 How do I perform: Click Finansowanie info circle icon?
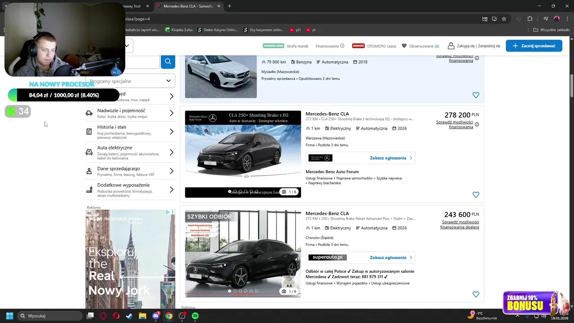(342, 46)
